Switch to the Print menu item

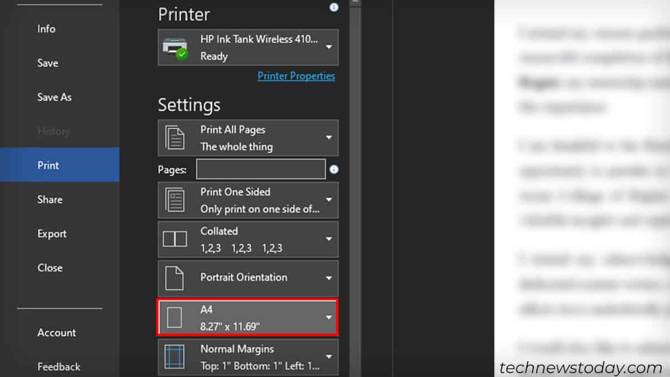(x=48, y=165)
